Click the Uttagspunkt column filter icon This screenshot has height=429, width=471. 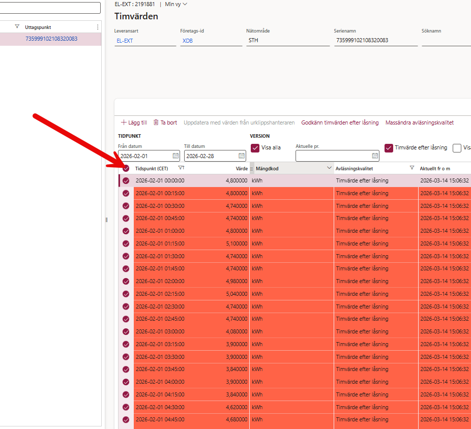point(17,27)
